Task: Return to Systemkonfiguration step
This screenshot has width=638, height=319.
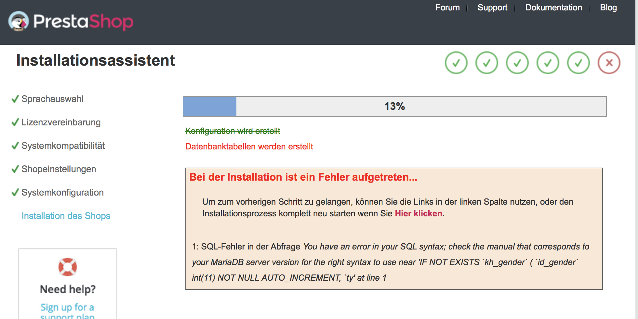Action: point(62,192)
